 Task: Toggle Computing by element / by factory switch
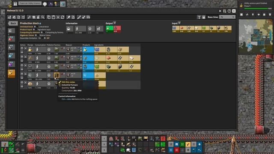coord(43,33)
